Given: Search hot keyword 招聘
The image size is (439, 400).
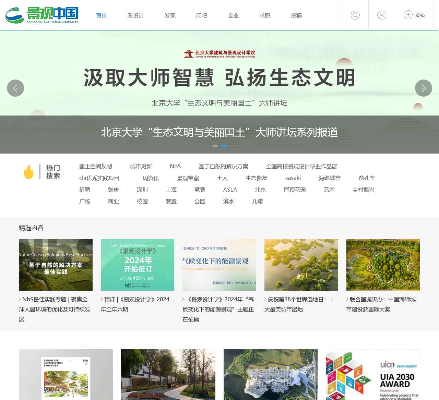Looking at the screenshot, I should point(85,190).
